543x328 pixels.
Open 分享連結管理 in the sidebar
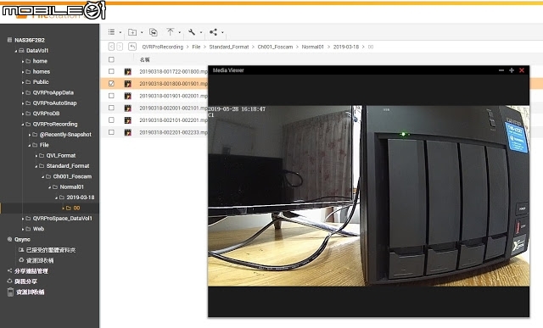pos(31,271)
